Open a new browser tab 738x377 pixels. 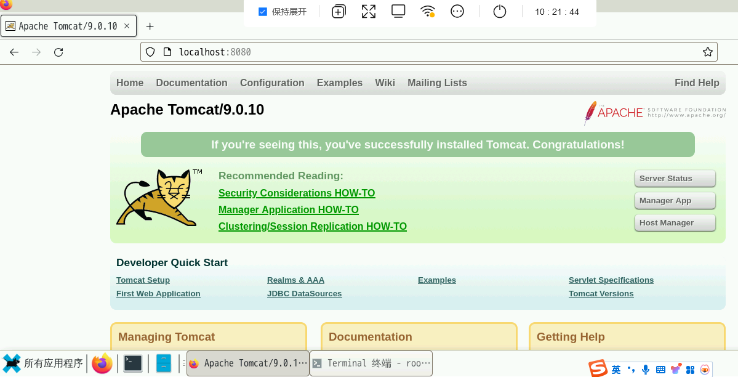(x=150, y=26)
